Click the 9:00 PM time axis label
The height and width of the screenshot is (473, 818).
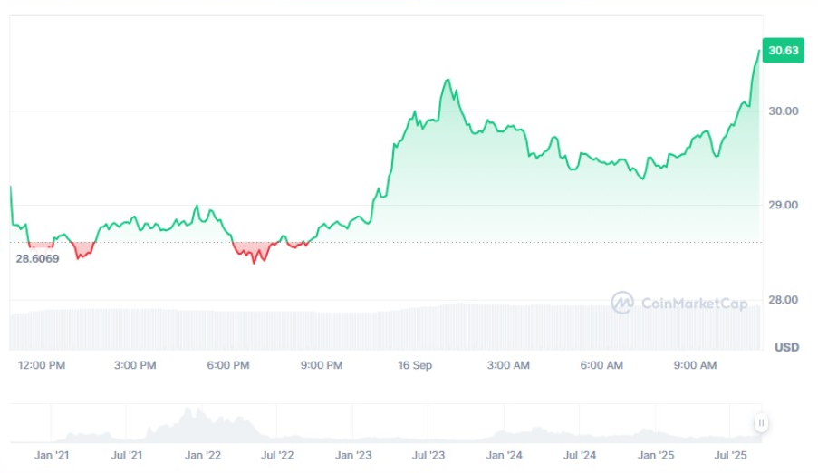point(322,365)
